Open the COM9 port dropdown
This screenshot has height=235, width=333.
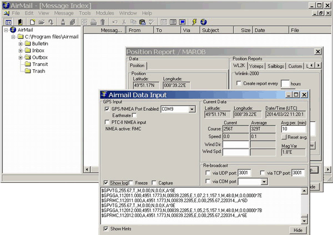(x=192, y=109)
